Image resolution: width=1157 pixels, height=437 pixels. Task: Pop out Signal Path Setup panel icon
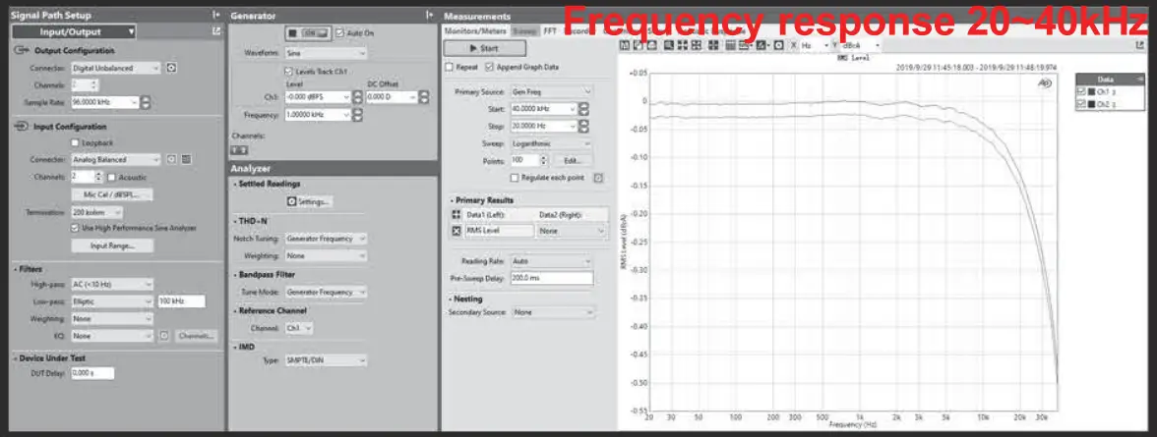[216, 31]
